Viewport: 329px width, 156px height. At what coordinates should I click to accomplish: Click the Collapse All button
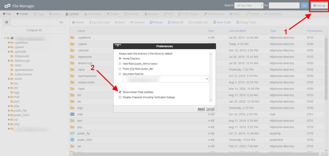[x=34, y=30]
